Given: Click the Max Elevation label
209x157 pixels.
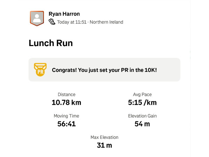Looking at the screenshot, I should click(104, 137).
